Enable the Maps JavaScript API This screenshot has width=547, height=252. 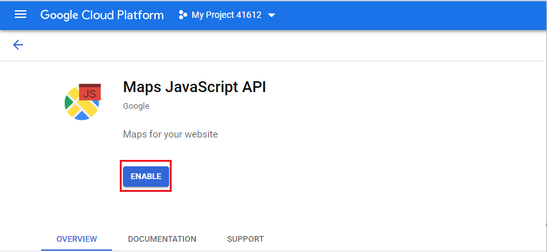coord(146,177)
